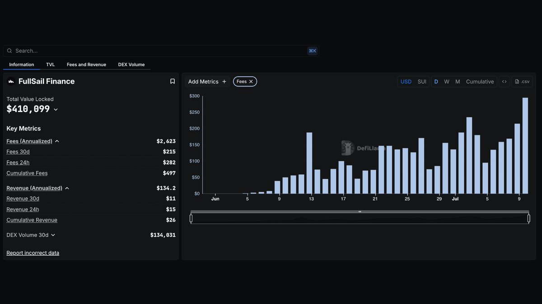Screen dimensions: 542x304
Task: Open the embed chart code icon
Action: 505,82
